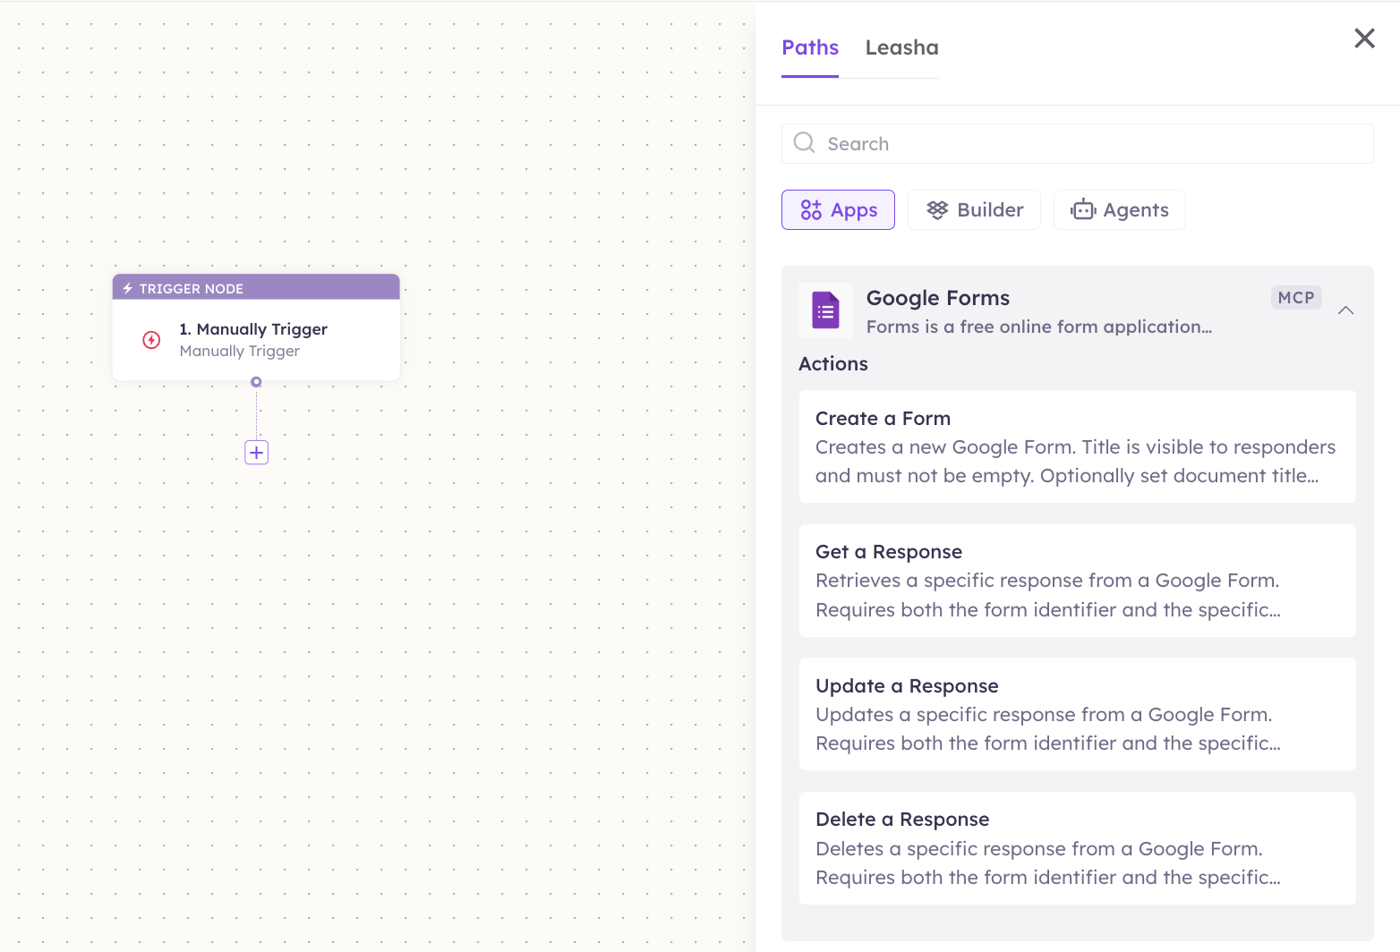
Task: Switch to the Paths tab
Action: (x=810, y=47)
